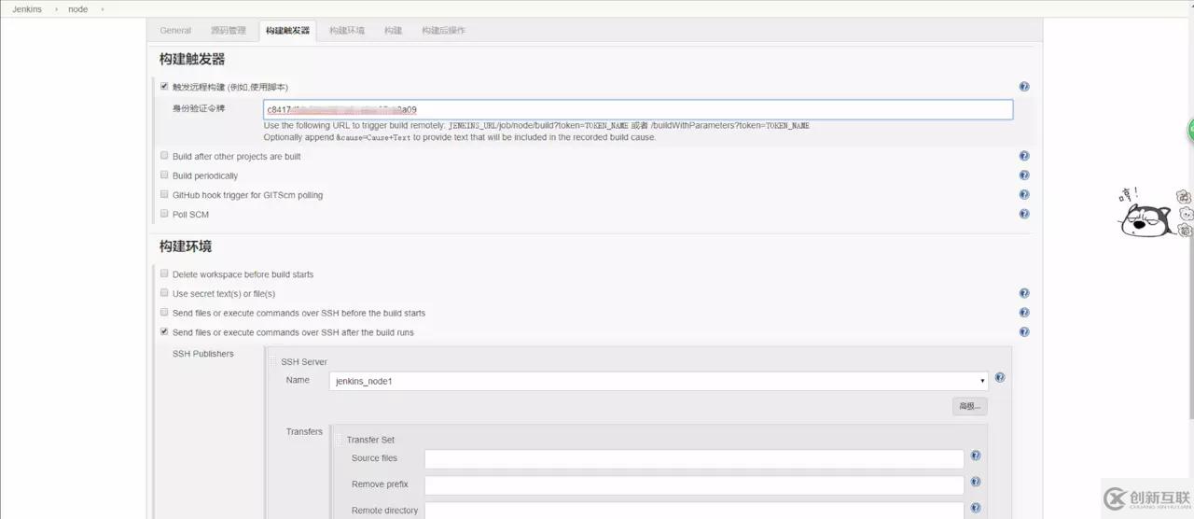Enable Use secret text(s) or file(s)
This screenshot has width=1194, height=519.
[164, 293]
